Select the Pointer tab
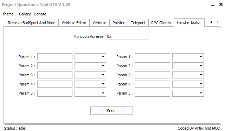225x131 pixels. [118, 23]
